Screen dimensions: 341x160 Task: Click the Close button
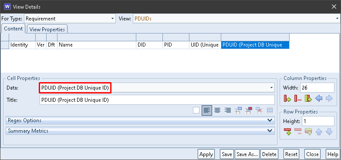pos(312,154)
